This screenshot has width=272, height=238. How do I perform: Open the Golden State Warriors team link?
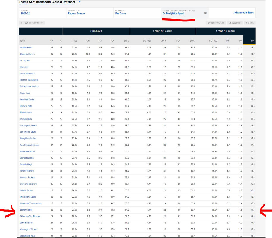pyautogui.click(x=29, y=86)
